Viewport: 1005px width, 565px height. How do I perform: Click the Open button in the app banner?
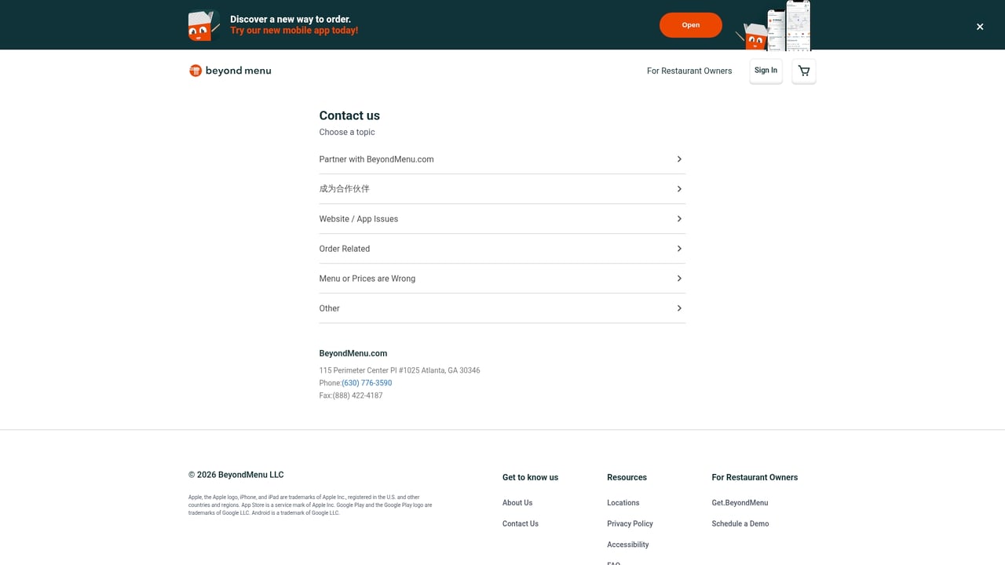coord(690,24)
